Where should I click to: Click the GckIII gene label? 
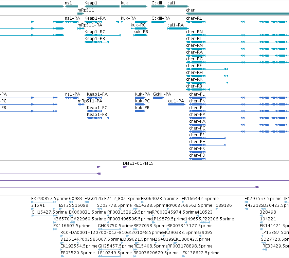[x=157, y=3]
